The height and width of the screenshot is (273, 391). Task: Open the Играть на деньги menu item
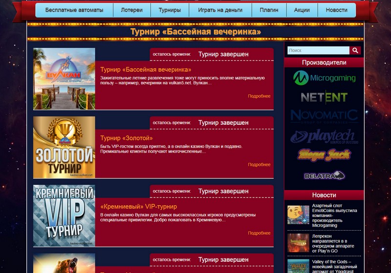pyautogui.click(x=220, y=10)
